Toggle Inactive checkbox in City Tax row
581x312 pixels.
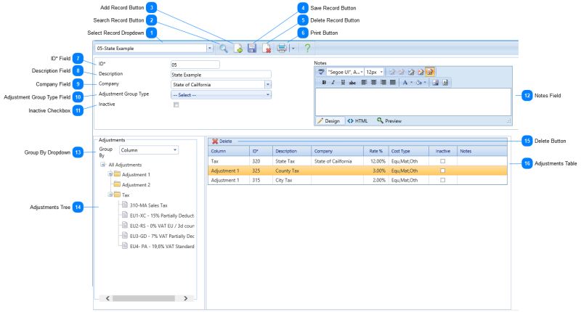point(442,180)
